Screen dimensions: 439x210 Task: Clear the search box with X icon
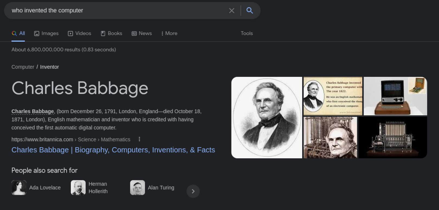click(231, 11)
